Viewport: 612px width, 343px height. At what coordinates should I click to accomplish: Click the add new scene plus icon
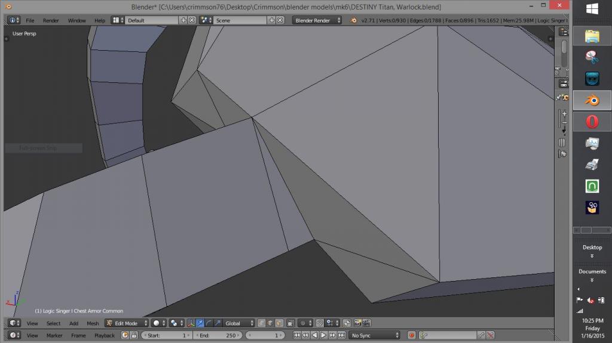coord(271,20)
